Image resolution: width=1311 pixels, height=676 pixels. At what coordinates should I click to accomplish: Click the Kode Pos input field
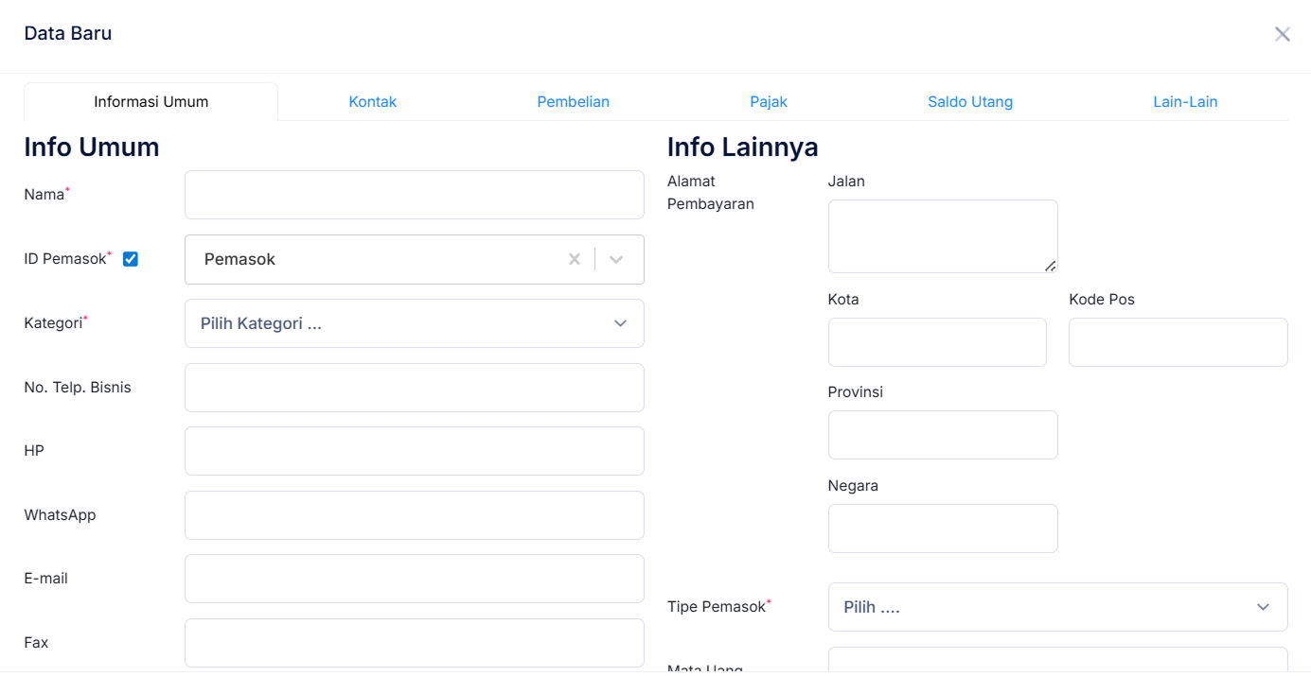click(1178, 342)
